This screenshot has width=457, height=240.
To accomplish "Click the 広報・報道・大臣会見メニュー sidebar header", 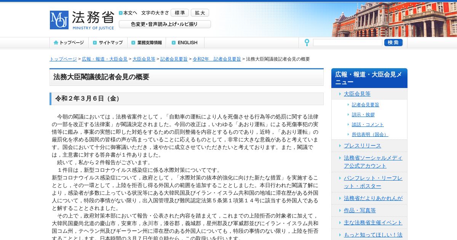I will pyautogui.click(x=369, y=78).
